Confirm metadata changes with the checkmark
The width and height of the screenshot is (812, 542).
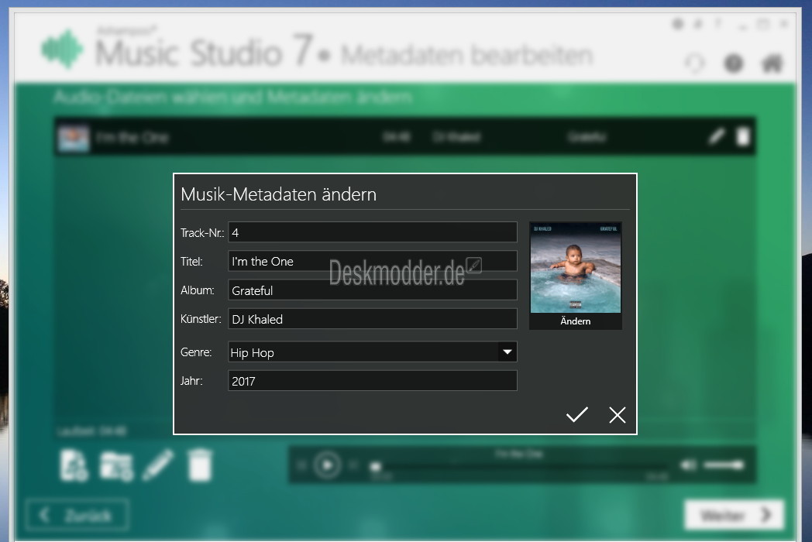pyautogui.click(x=576, y=415)
